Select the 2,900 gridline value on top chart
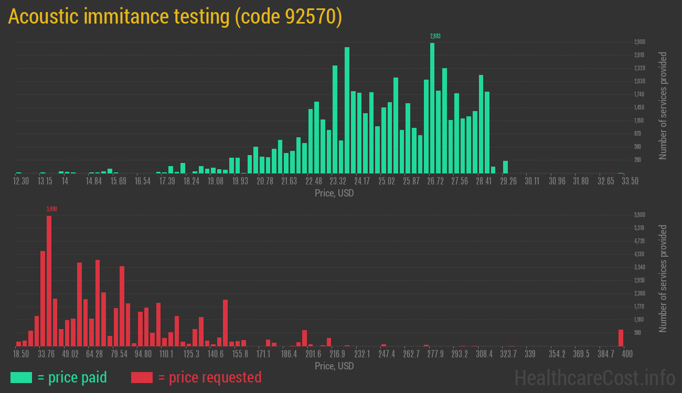The height and width of the screenshot is (393, 682). [640, 41]
